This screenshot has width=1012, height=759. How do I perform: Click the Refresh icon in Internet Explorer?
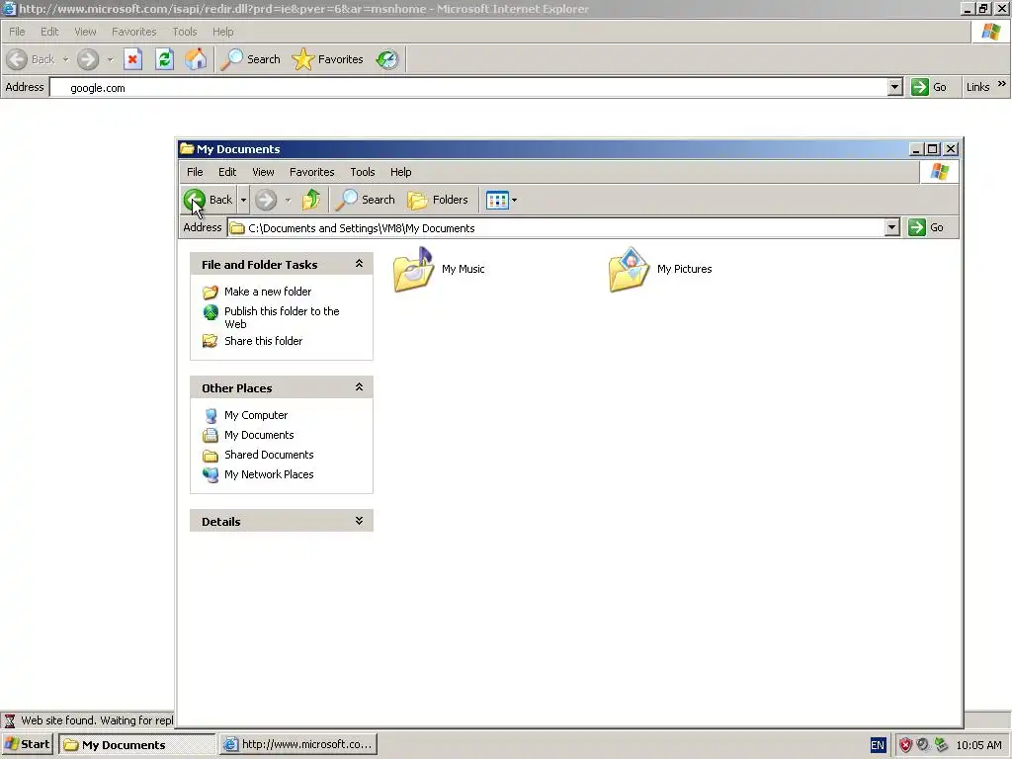pos(165,59)
